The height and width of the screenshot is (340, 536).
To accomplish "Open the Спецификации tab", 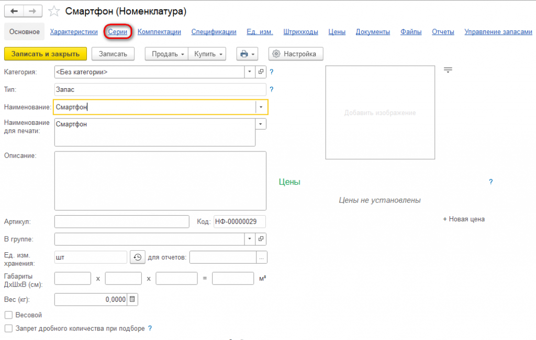I will [214, 32].
